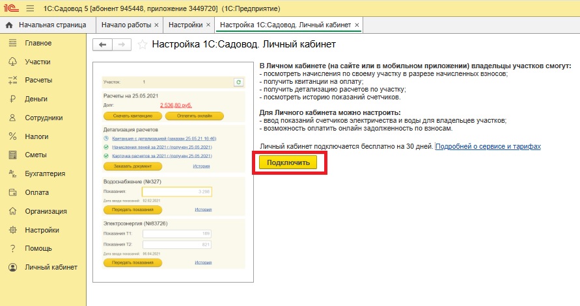Click the Организация house icon

click(12, 211)
